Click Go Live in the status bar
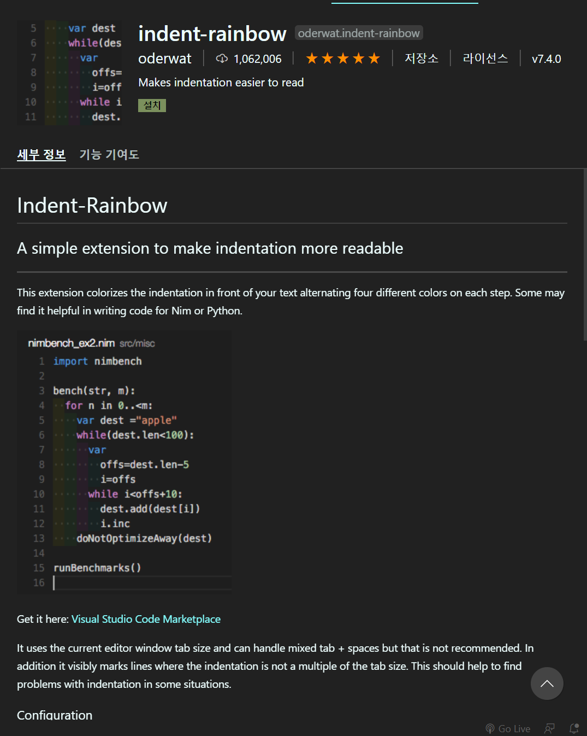The width and height of the screenshot is (587, 736). point(508,728)
